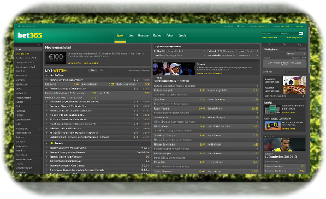Click Jetzt anmelden link under username field

pyautogui.click(x=269, y=38)
